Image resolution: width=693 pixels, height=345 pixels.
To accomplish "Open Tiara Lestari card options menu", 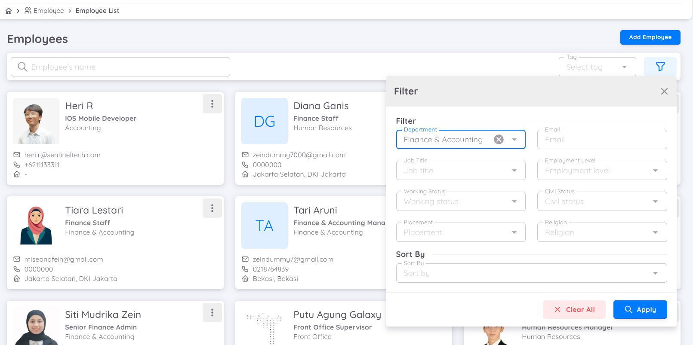I will pos(212,208).
